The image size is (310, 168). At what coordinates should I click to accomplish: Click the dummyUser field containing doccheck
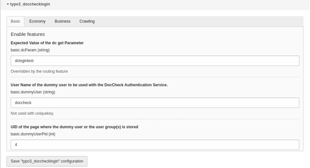(x=155, y=103)
